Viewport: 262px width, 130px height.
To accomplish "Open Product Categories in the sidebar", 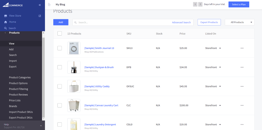I will (x=20, y=78).
